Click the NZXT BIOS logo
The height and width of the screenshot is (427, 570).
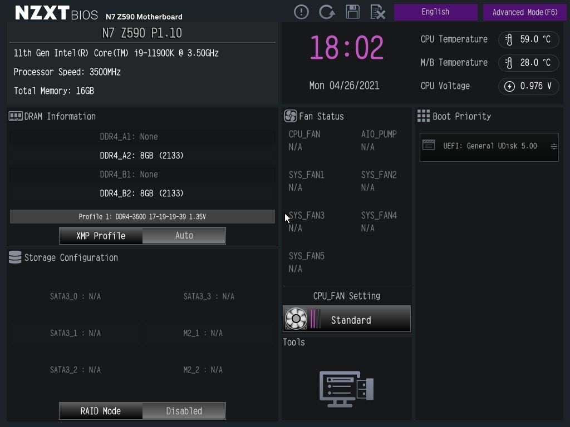point(56,13)
